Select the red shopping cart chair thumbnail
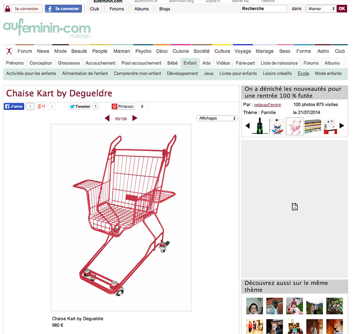The image size is (355, 334). pos(295,127)
